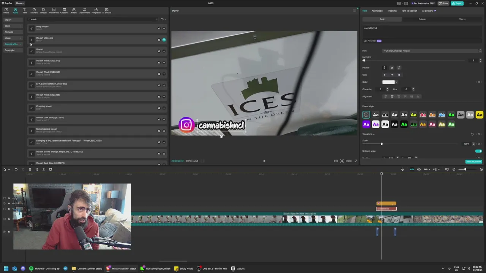Click the undo arrow in timeline toolbar

pyautogui.click(x=16, y=169)
